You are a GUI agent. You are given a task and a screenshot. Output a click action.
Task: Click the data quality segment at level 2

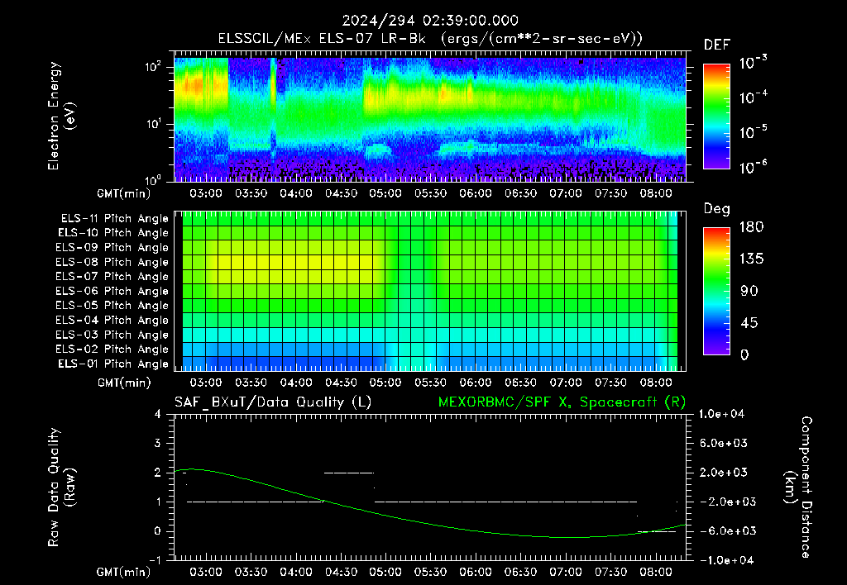348,473
